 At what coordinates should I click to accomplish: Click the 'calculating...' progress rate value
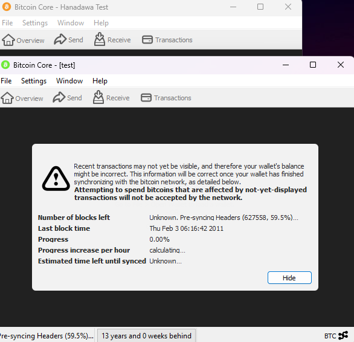pos(167,250)
